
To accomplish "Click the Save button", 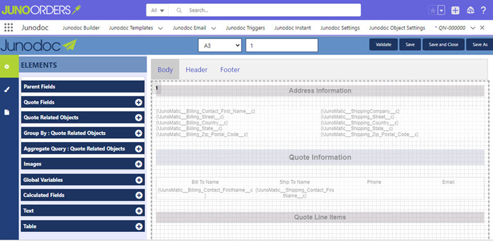I will pyautogui.click(x=410, y=44).
